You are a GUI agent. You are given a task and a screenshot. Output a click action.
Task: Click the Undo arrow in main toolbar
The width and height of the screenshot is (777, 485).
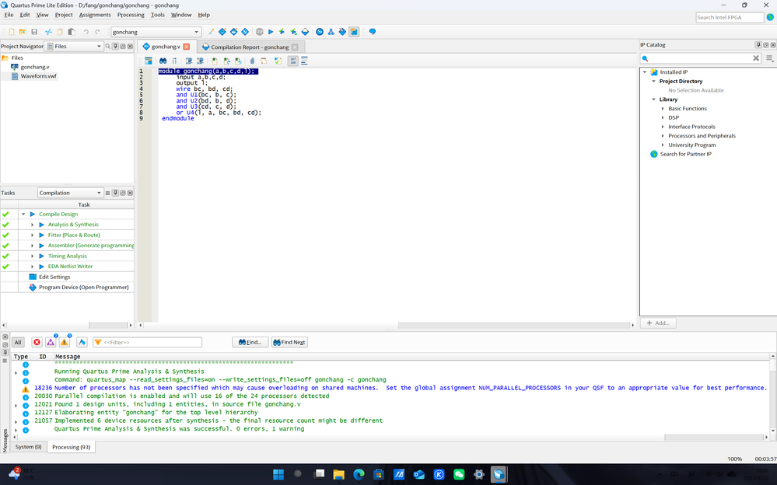click(x=86, y=32)
